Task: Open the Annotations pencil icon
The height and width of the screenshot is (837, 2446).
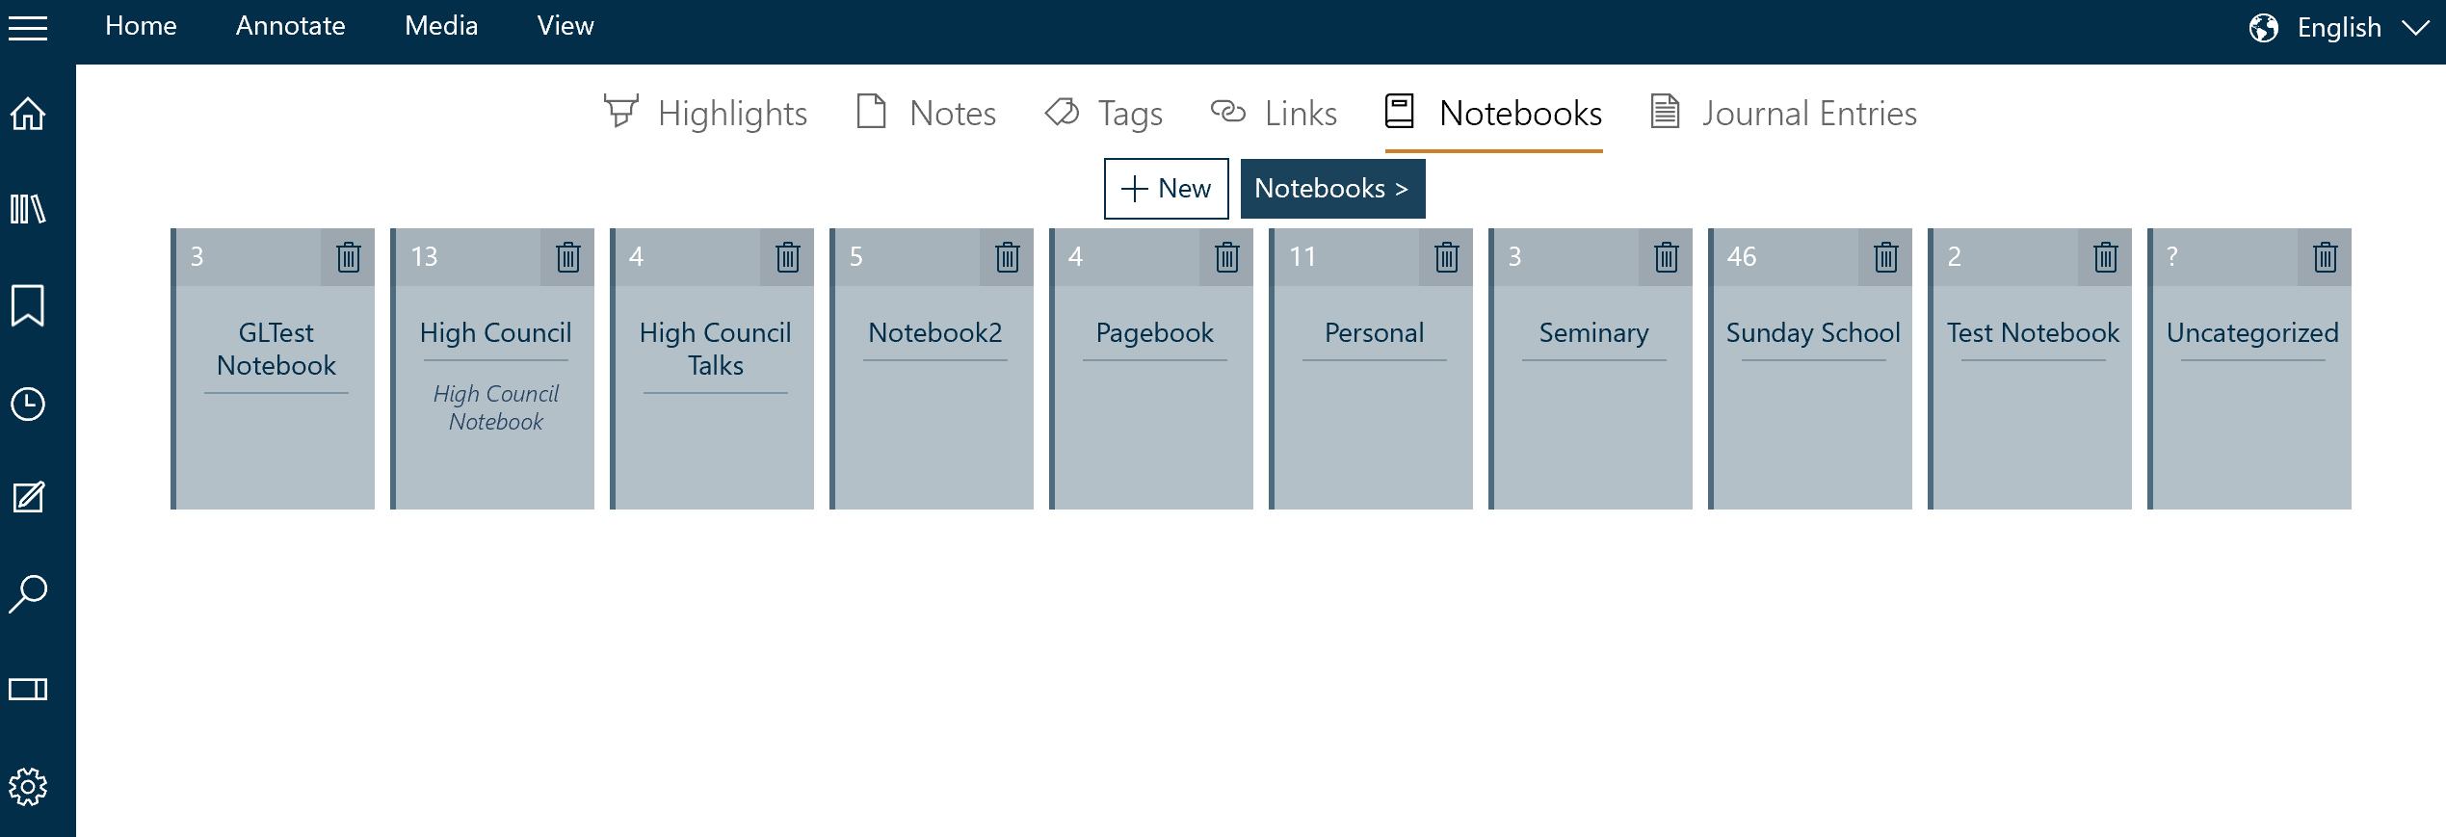Action: coord(29,498)
